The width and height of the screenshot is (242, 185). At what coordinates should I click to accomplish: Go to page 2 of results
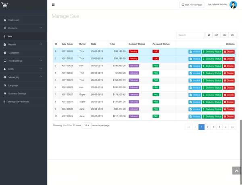point(207,127)
